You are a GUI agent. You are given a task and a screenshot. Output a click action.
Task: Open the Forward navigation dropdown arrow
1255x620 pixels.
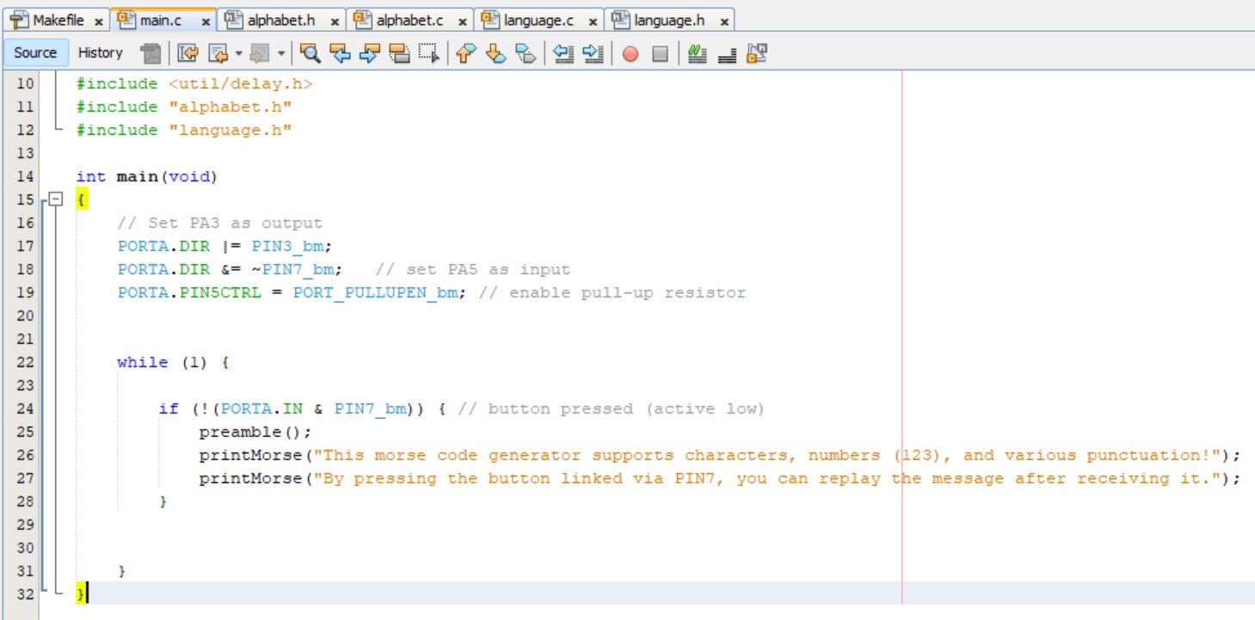tap(281, 53)
